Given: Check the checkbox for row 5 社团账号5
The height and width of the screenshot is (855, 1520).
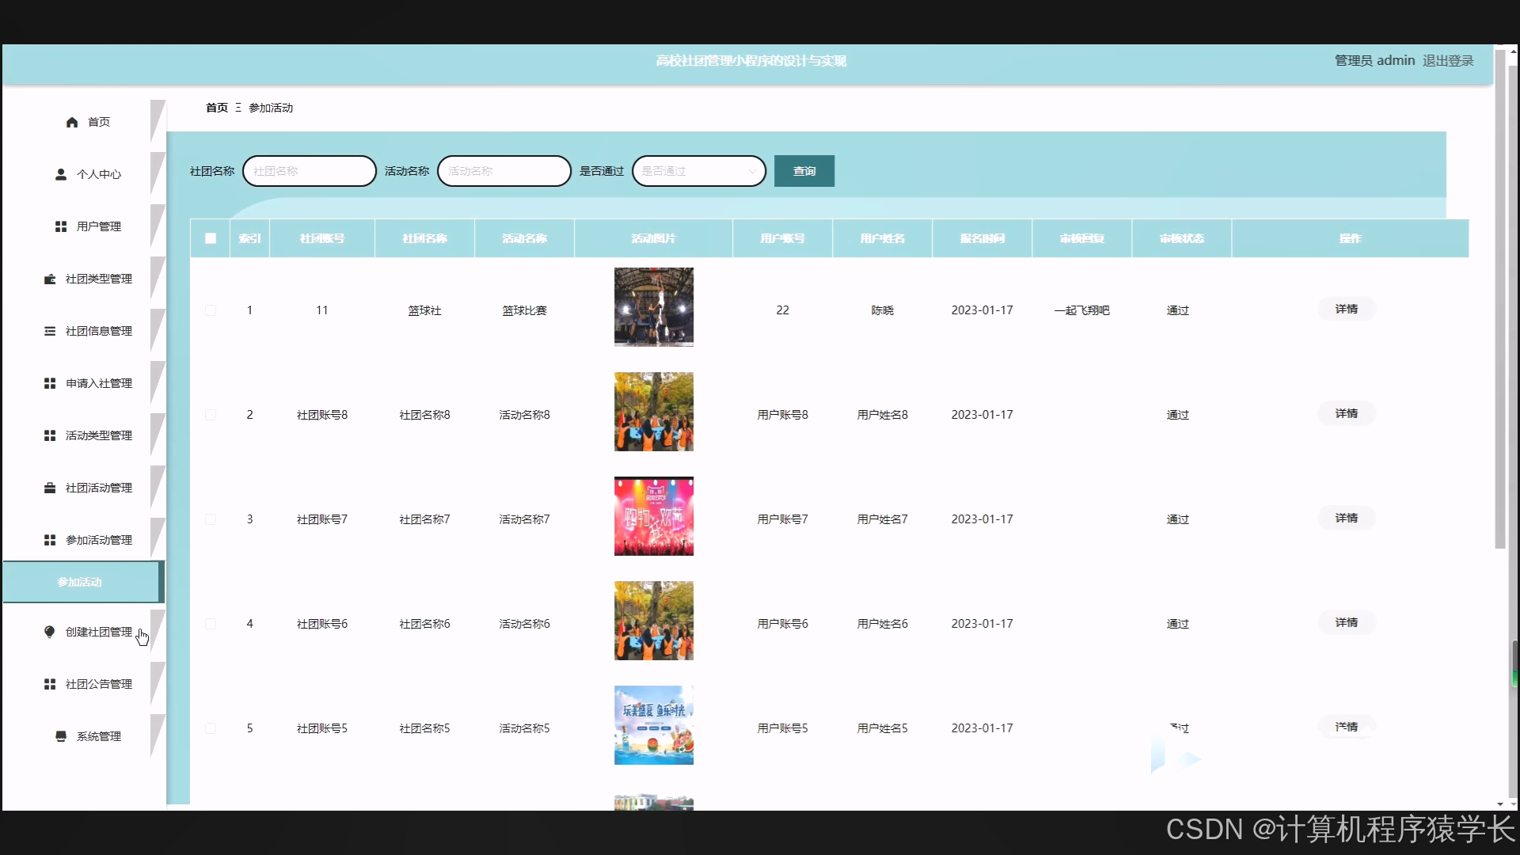Looking at the screenshot, I should coord(211,728).
